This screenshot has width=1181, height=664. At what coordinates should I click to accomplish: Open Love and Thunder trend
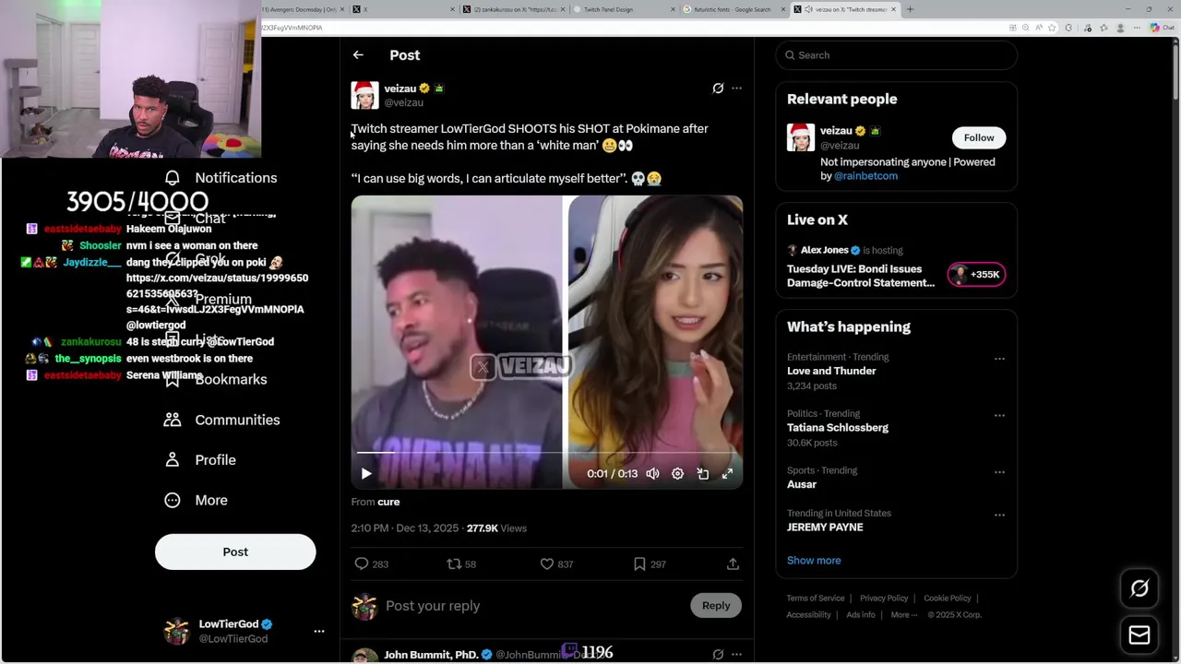[831, 371]
